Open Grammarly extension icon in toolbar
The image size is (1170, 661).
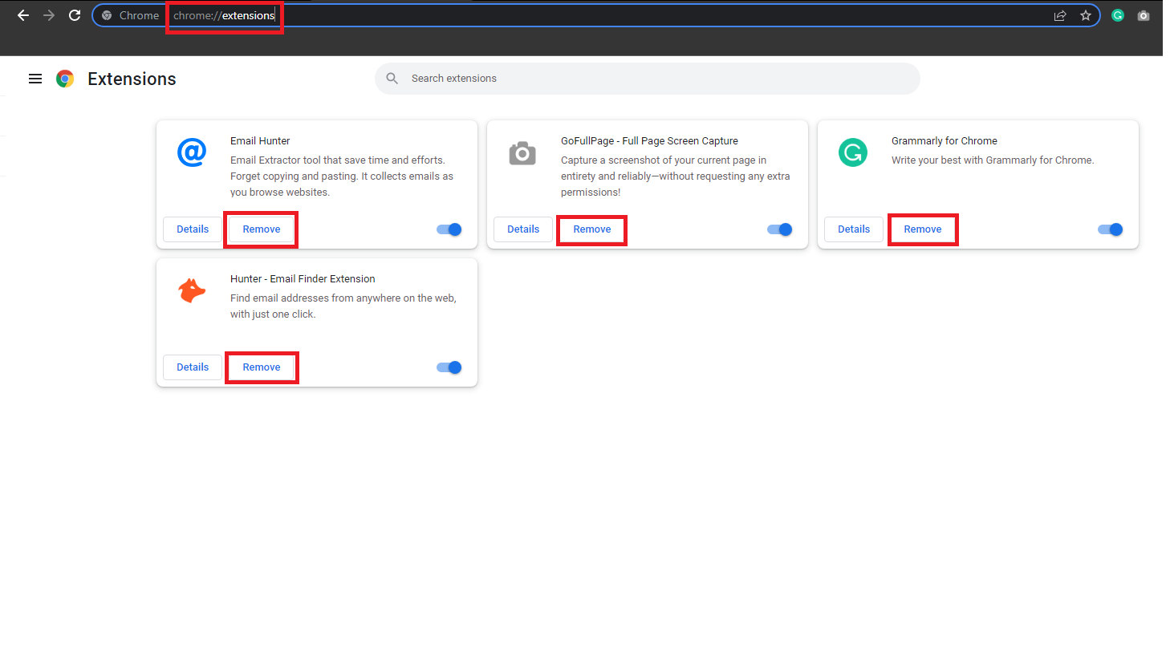[1118, 15]
